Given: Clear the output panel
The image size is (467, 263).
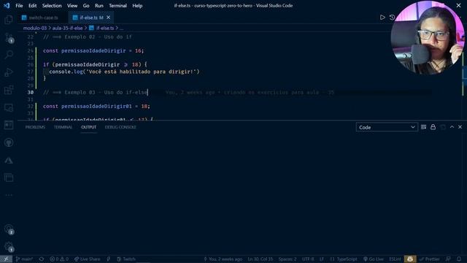Looking at the screenshot, I should (x=423, y=127).
